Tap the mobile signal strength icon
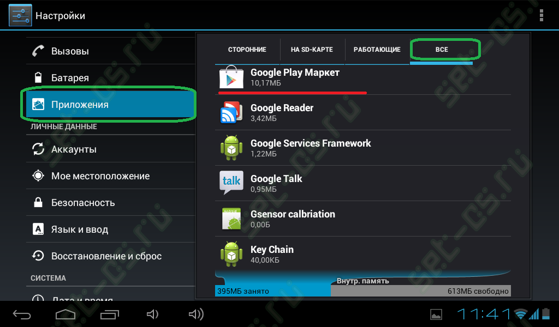This screenshot has width=559, height=327. tap(534, 313)
